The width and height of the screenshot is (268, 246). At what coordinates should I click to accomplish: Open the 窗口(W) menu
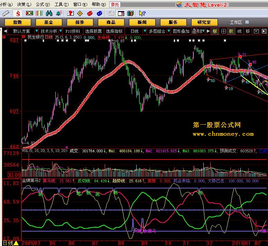point(80,4)
